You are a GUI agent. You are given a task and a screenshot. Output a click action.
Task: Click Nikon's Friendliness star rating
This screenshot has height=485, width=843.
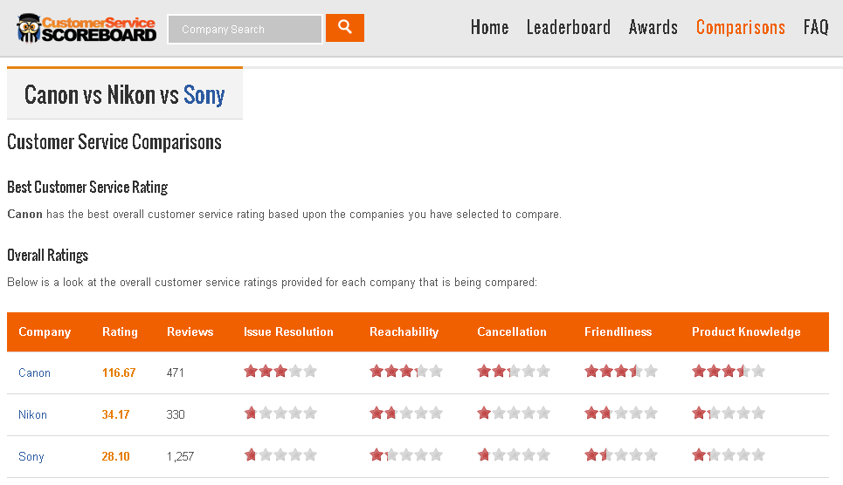pos(621,413)
